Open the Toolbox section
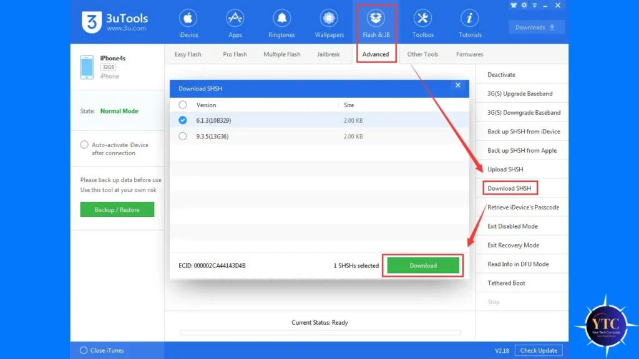Viewport: 639px width, 359px height. (422, 22)
